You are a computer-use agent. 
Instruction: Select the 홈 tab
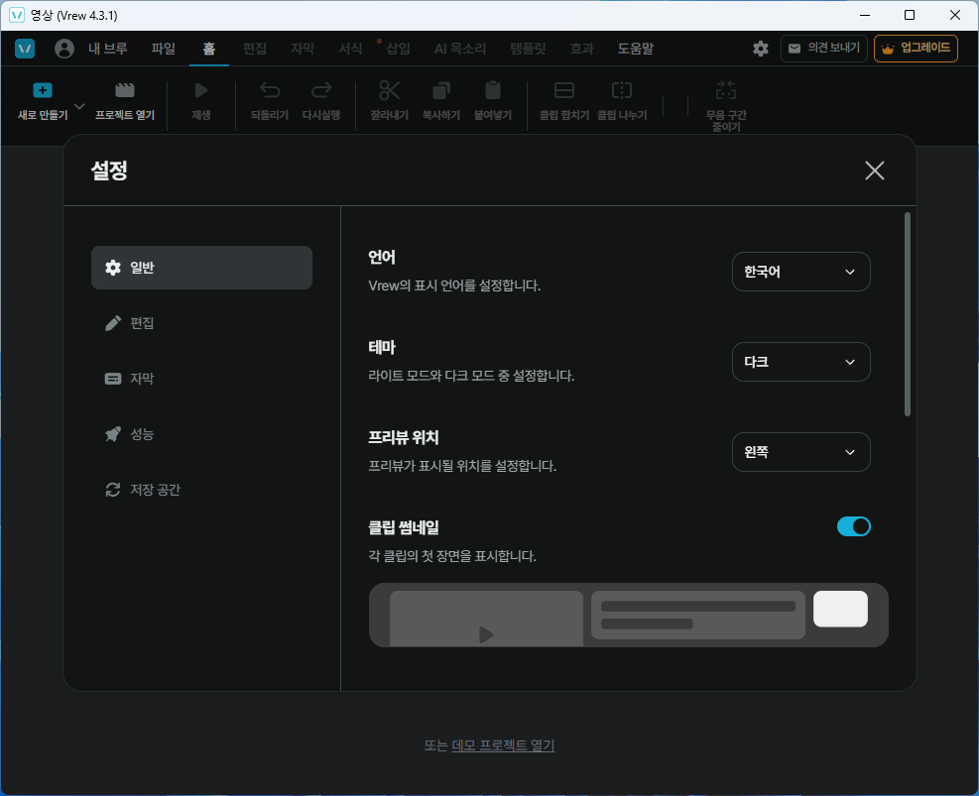point(209,48)
